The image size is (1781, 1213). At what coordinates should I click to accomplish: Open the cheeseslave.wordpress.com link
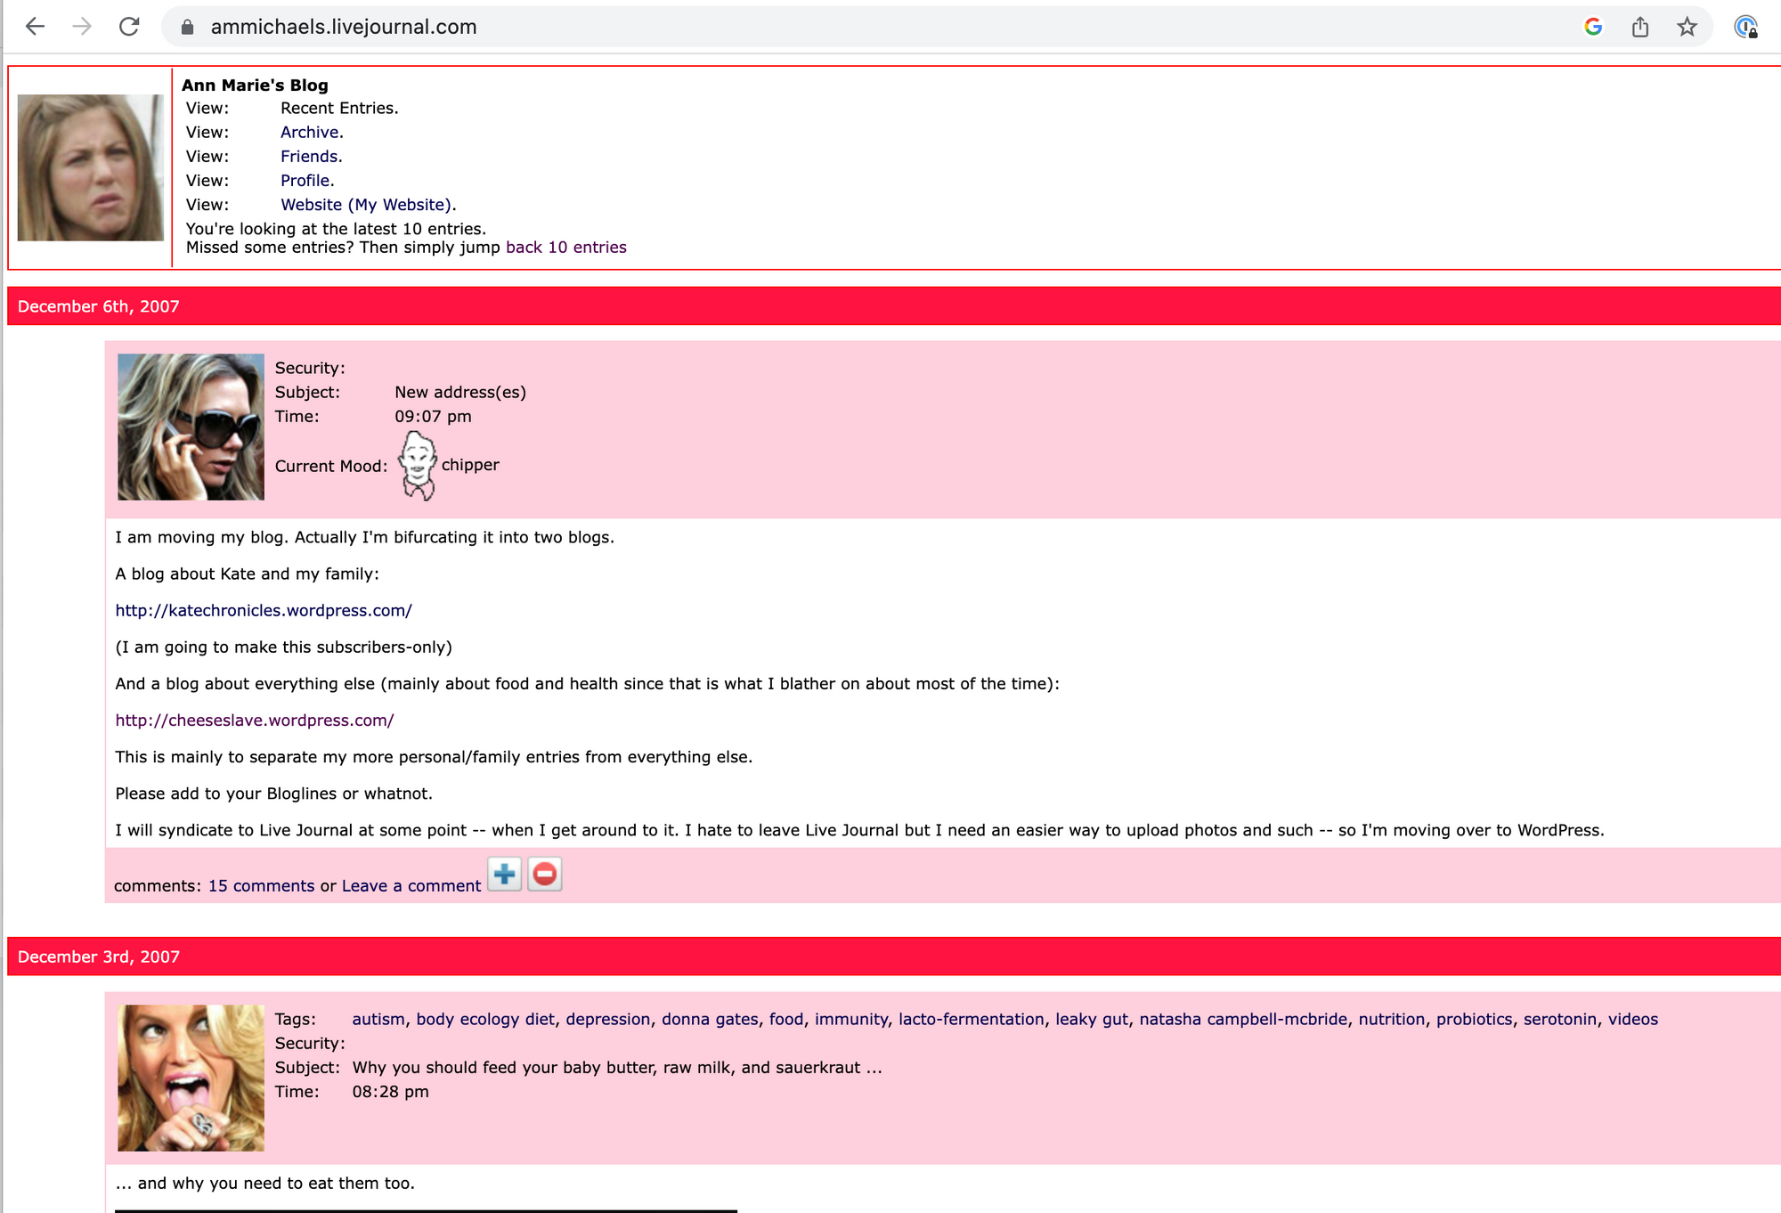(255, 720)
